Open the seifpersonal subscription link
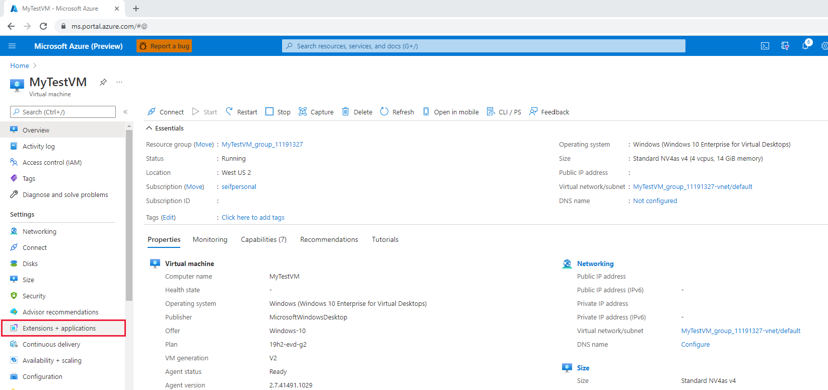The image size is (828, 390). (239, 186)
